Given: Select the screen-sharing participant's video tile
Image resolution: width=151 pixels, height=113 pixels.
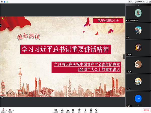Looking at the screenshot, I should pyautogui.click(x=138, y=14).
